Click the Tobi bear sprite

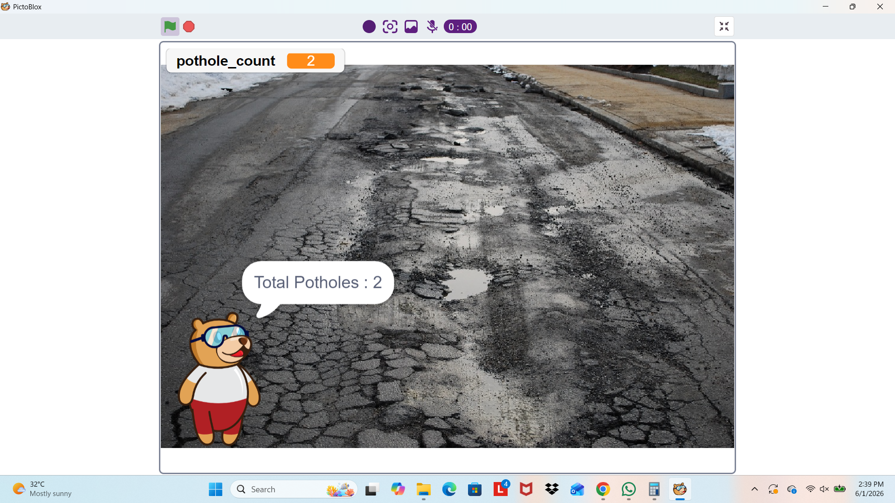(x=219, y=379)
